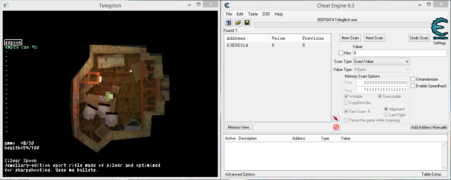The image size is (451, 180).
Task: Enable the Hex checkbox
Action: 341,53
